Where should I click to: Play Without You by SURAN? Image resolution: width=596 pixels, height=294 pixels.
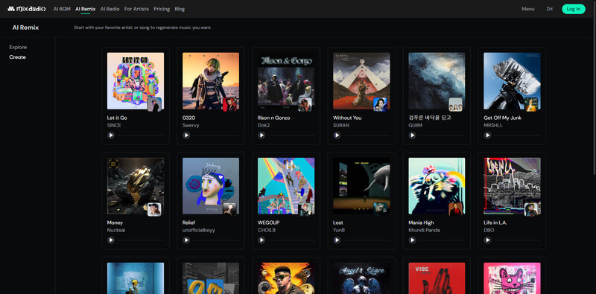coord(337,135)
